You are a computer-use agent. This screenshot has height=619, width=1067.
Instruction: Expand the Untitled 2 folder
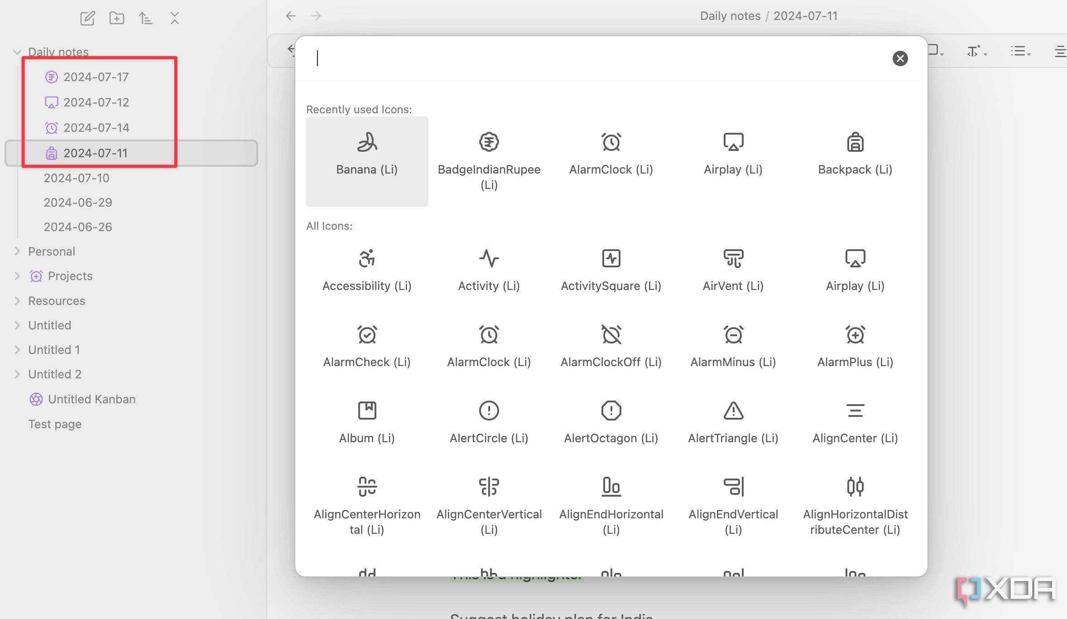pyautogui.click(x=17, y=374)
